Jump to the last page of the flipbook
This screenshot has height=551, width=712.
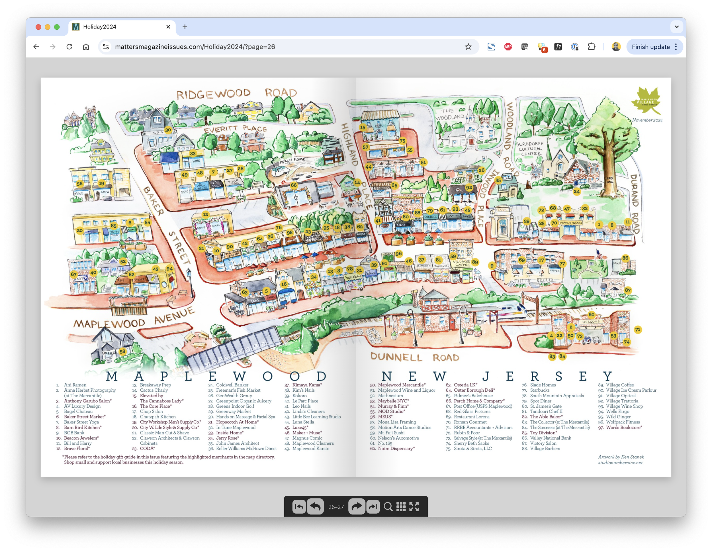[373, 507]
